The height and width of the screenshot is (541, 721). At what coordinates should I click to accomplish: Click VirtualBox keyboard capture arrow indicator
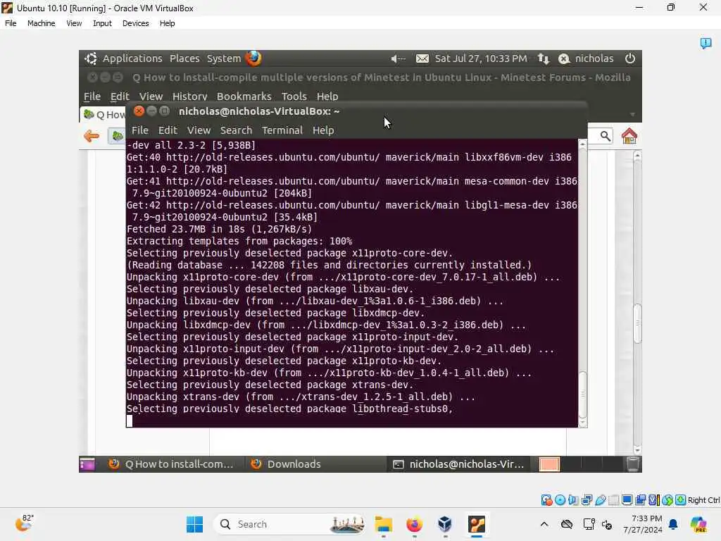coord(681,500)
